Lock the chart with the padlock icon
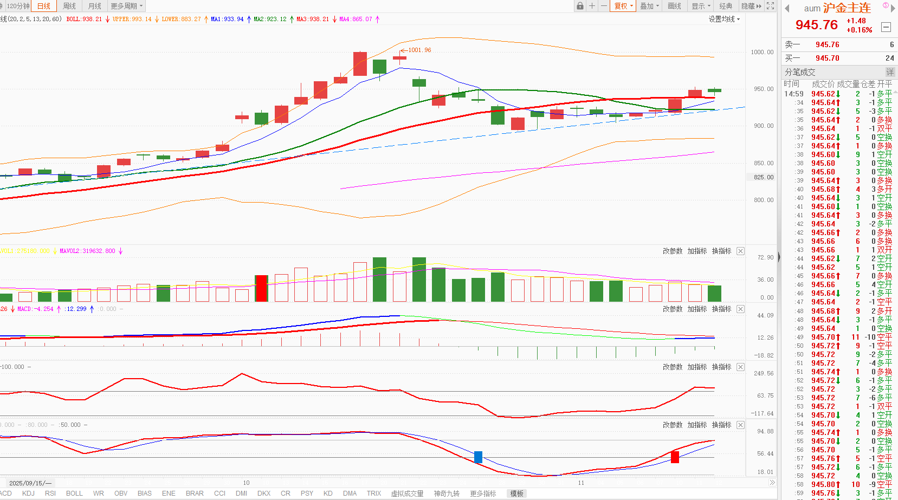This screenshot has height=500, width=898. click(x=580, y=6)
